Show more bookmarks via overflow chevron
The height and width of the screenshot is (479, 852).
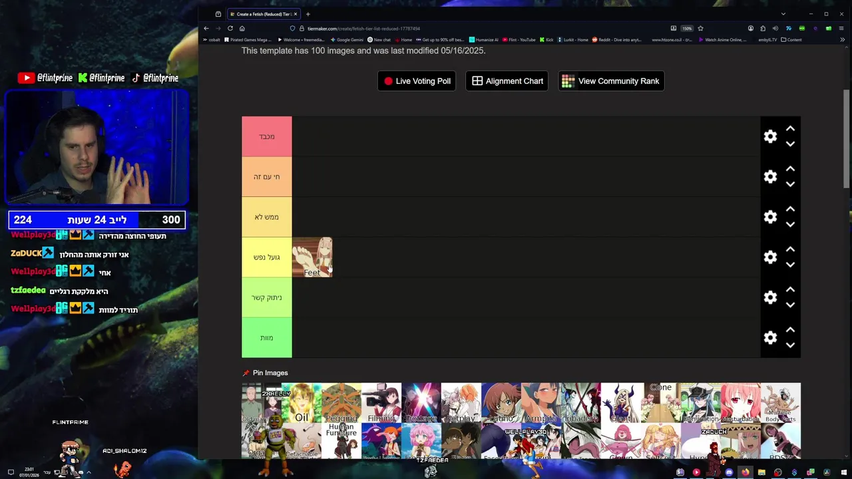pos(842,40)
